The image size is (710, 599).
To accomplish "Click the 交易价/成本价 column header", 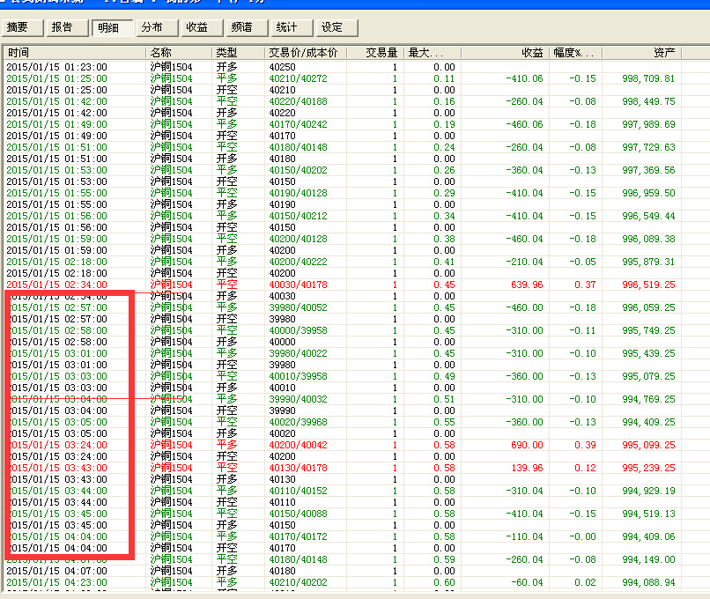I will click(x=304, y=53).
